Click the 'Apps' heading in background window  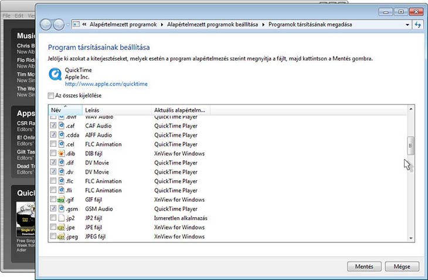(x=26, y=113)
